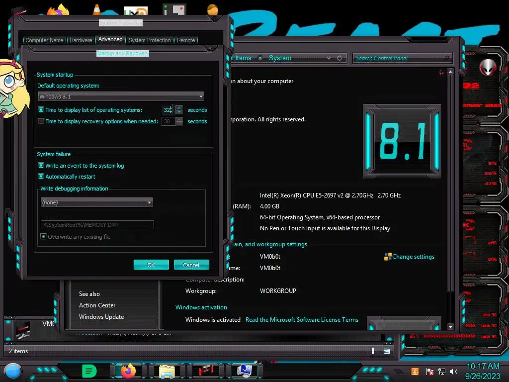This screenshot has width=509, height=382.
Task: Open the Change settings link
Action: (413, 257)
